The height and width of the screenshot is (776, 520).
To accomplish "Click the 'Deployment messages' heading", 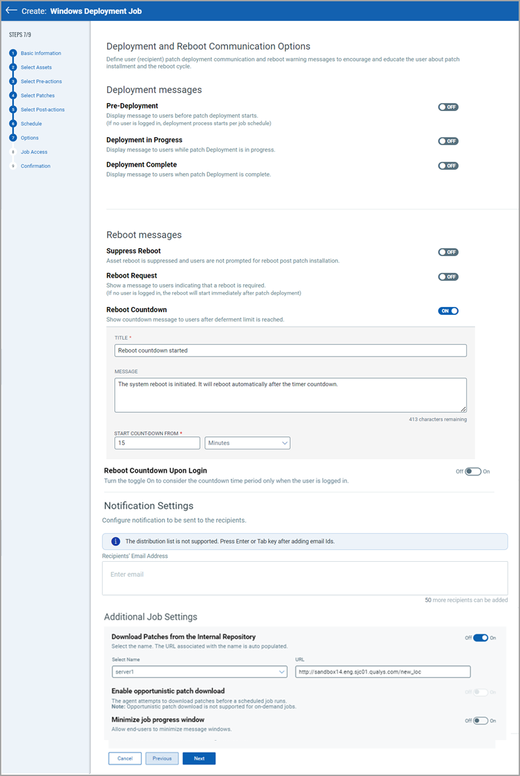I will (154, 90).
